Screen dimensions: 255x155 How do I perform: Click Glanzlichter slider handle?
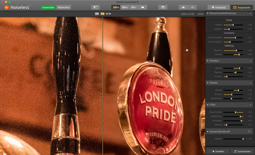click(235, 112)
